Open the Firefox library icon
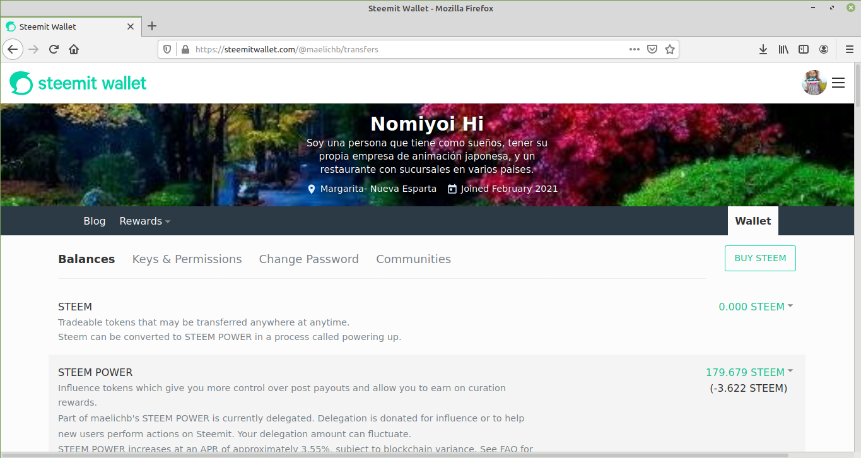The height and width of the screenshot is (458, 861). (783, 49)
